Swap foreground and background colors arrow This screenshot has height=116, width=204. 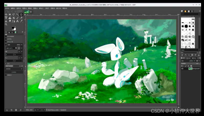pos(15,27)
